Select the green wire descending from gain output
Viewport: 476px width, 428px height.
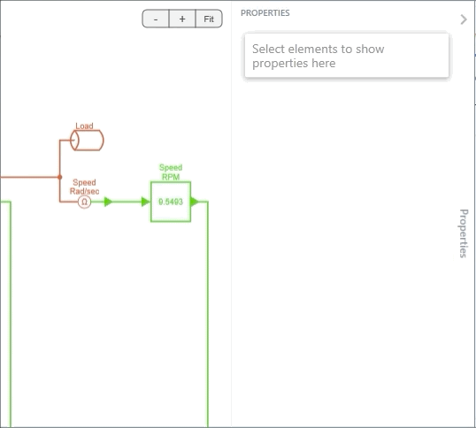click(208, 314)
